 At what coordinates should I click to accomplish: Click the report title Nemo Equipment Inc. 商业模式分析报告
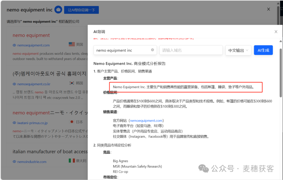[x=129, y=63]
